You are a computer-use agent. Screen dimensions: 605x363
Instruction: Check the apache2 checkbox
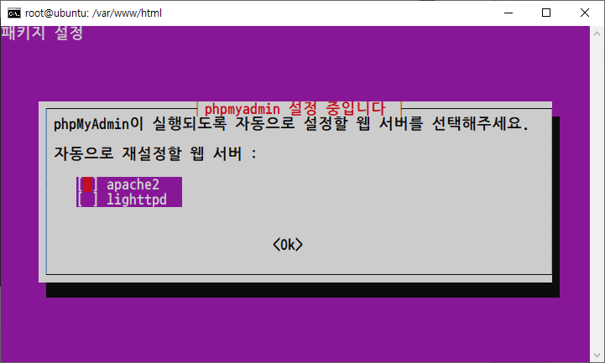pyautogui.click(x=87, y=184)
